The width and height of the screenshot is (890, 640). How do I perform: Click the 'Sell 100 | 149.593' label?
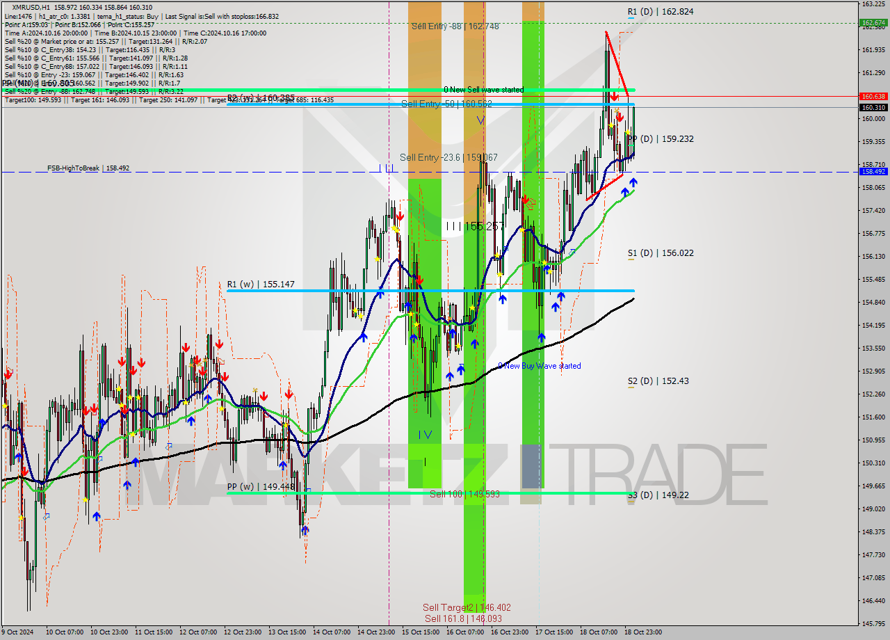click(x=464, y=494)
